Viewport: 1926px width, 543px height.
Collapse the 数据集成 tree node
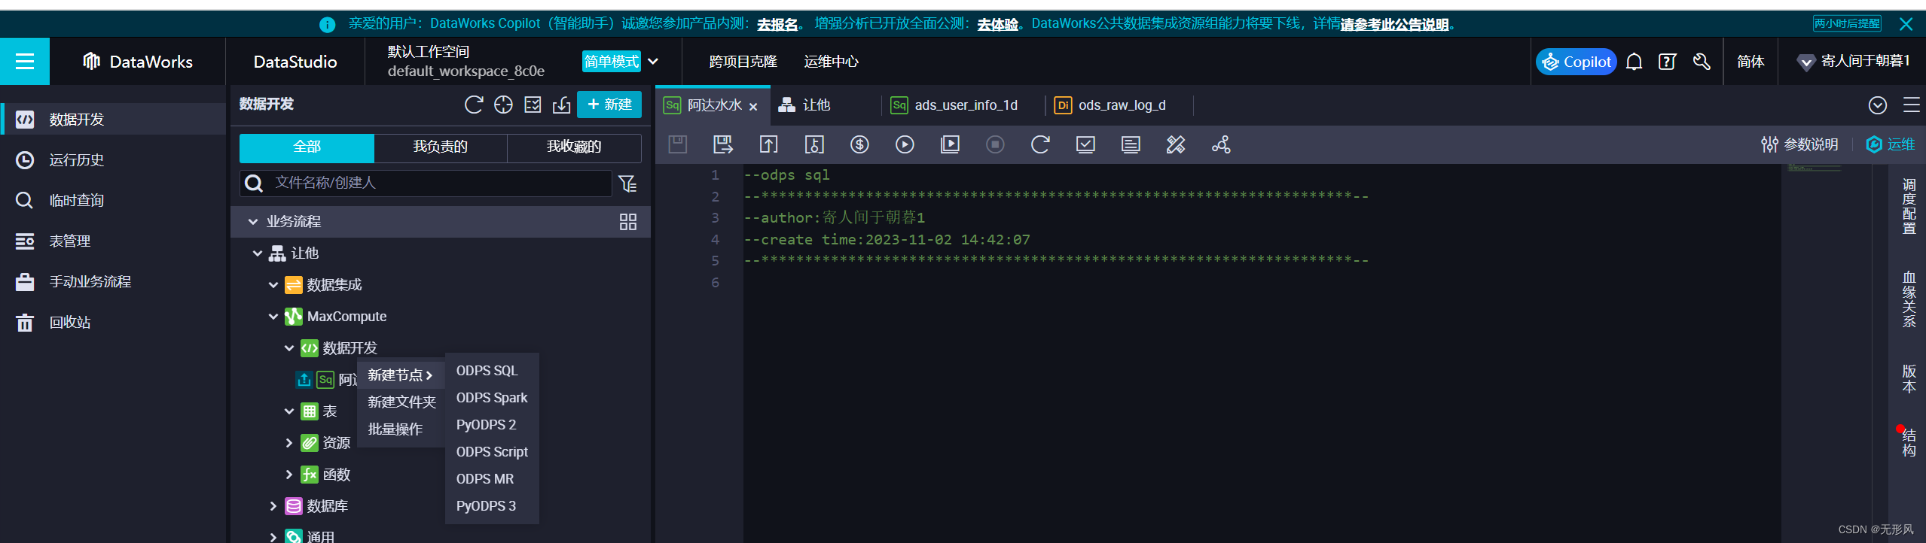click(273, 285)
